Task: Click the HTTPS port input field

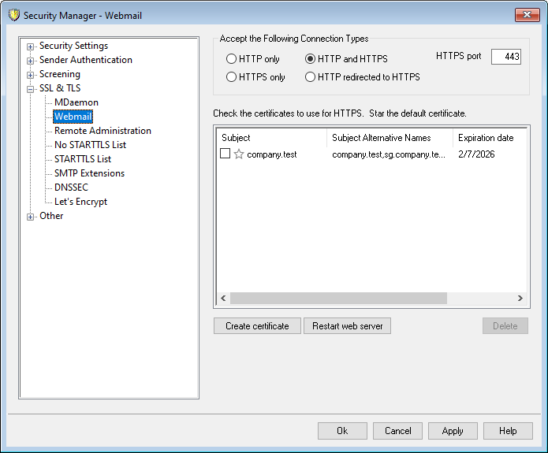Action: [505, 57]
